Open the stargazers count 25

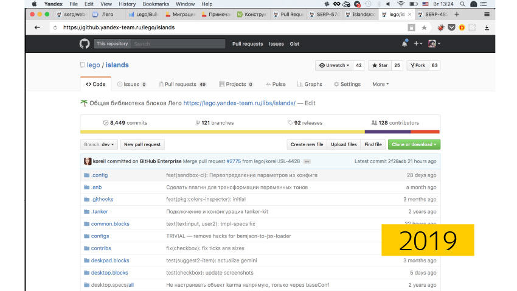(x=397, y=65)
